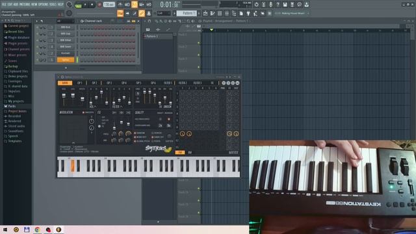Click the green playhead marker on playlist ruler
Image resolution: width=416 pixels, height=234 pixels.
[x=211, y=30]
